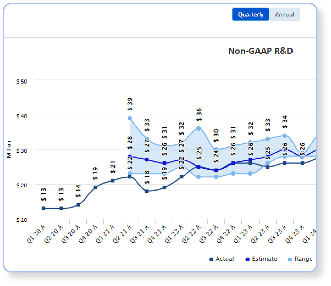Select the Q3 21 A actual point at $18
The width and height of the screenshot is (331, 286).
tap(147, 191)
